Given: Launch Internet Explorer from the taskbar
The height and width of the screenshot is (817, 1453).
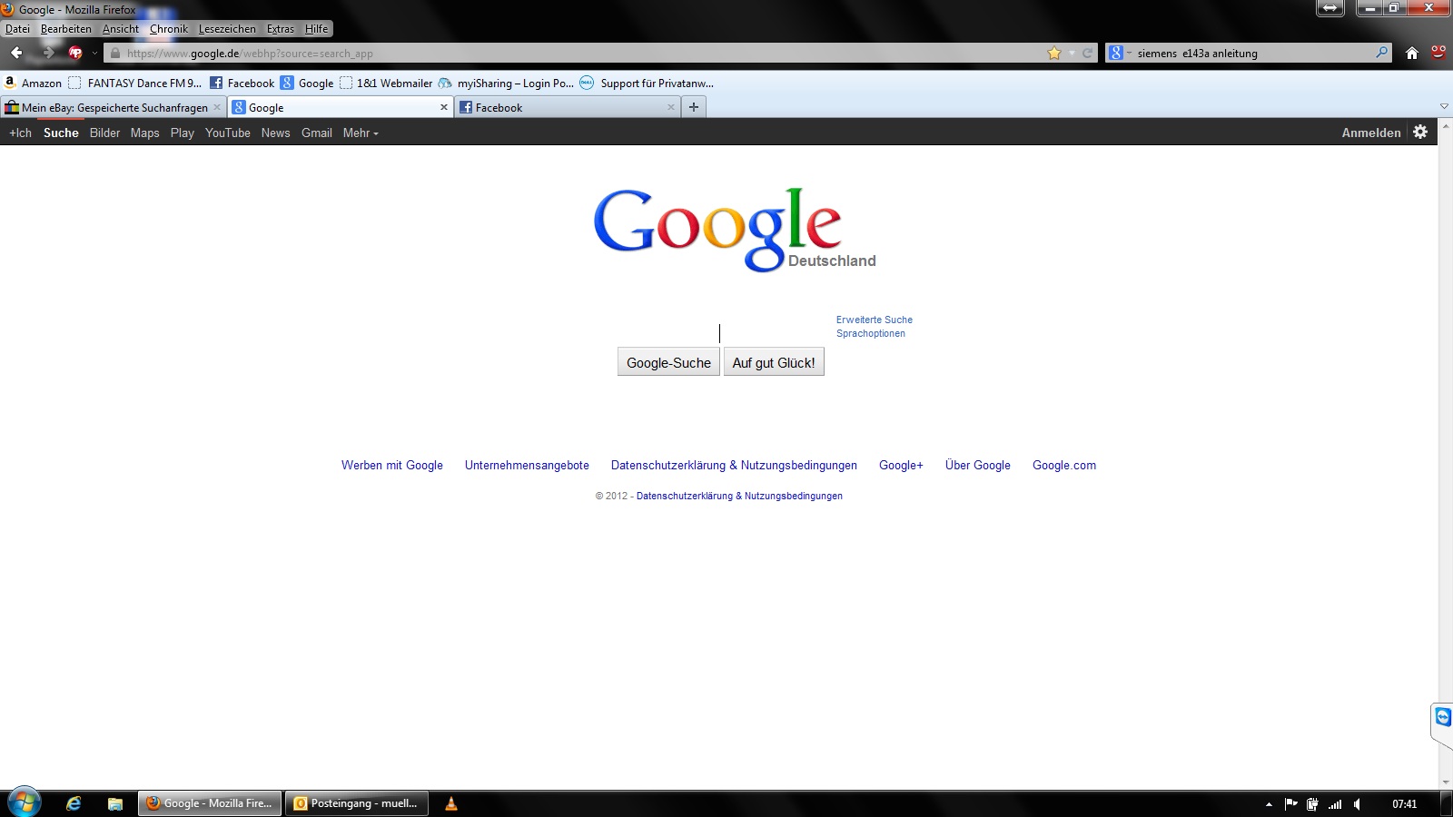Looking at the screenshot, I should pos(74,803).
